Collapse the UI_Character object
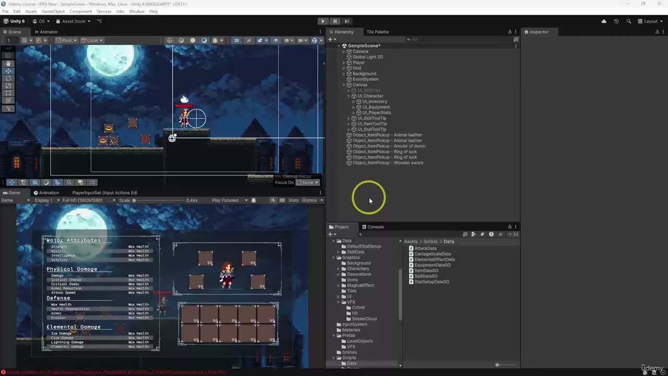Screen dimensions: 668x376 click(349, 96)
